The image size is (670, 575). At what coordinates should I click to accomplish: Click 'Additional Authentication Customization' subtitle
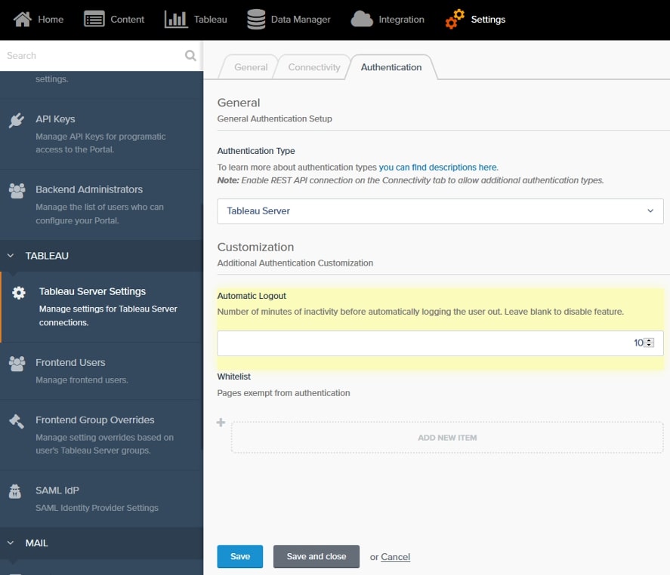295,263
